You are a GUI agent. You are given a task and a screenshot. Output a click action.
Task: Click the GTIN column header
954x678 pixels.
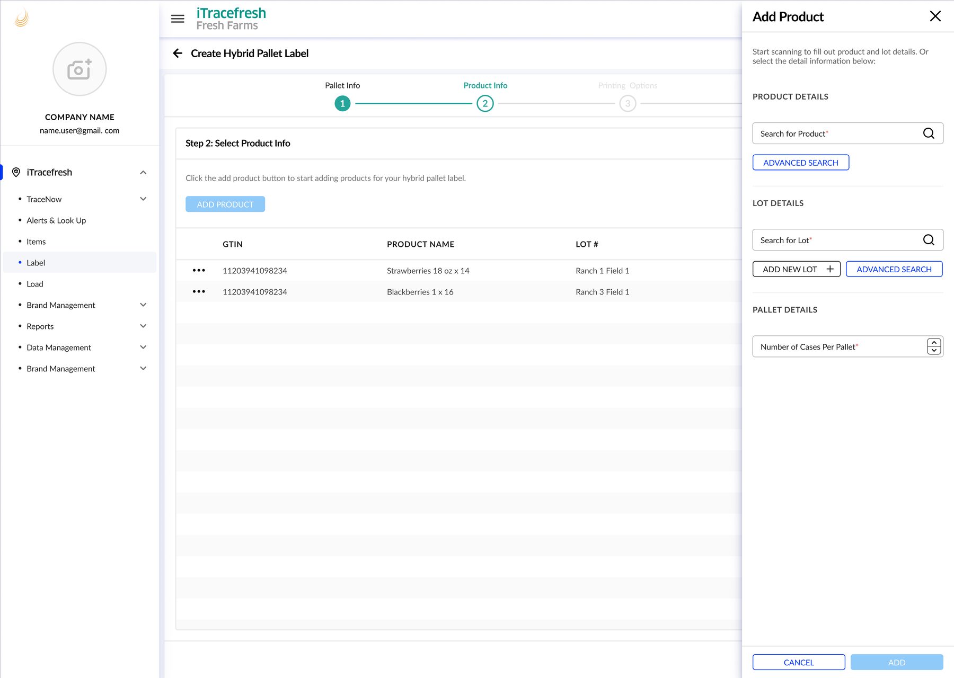233,244
